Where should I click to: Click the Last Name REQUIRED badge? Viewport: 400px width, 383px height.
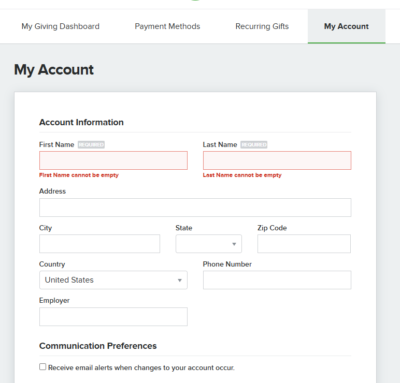[x=254, y=145]
